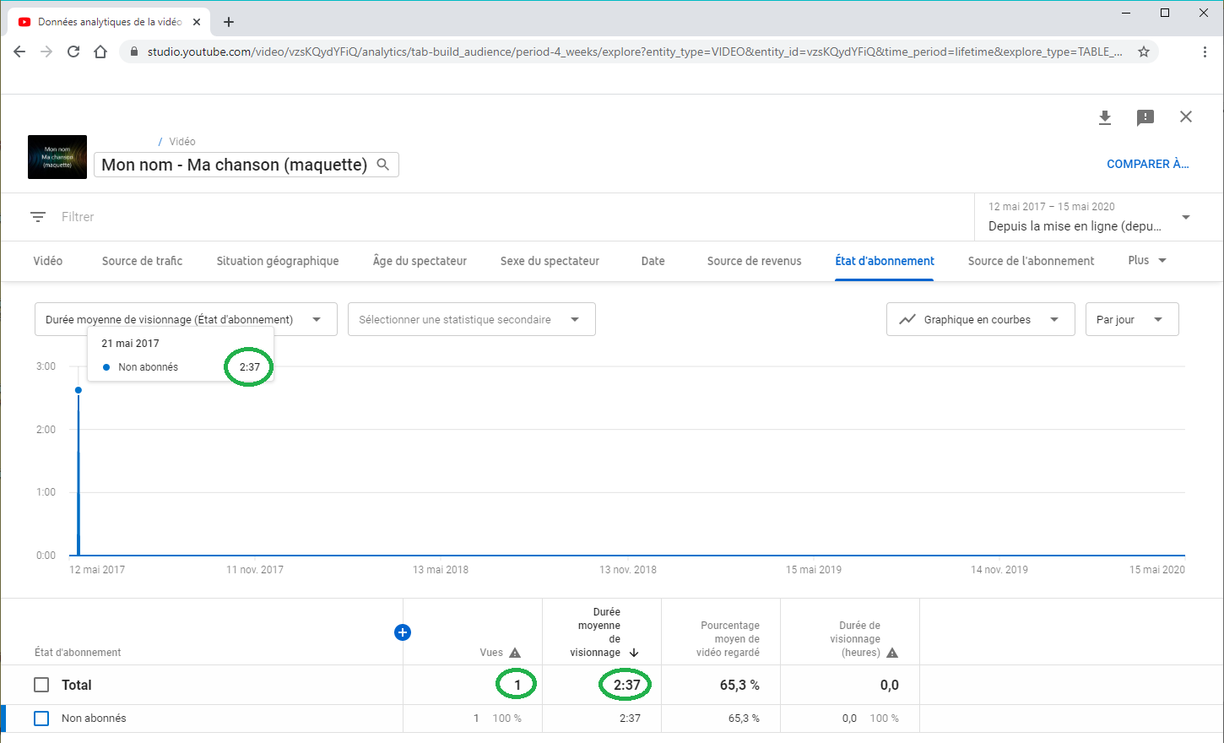Click the warning triangle beside Durée de visionnage

click(892, 653)
